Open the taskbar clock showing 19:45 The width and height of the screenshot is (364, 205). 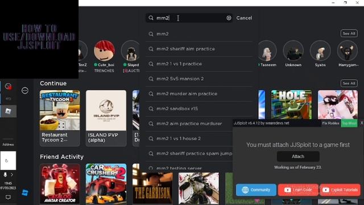pos(8,186)
